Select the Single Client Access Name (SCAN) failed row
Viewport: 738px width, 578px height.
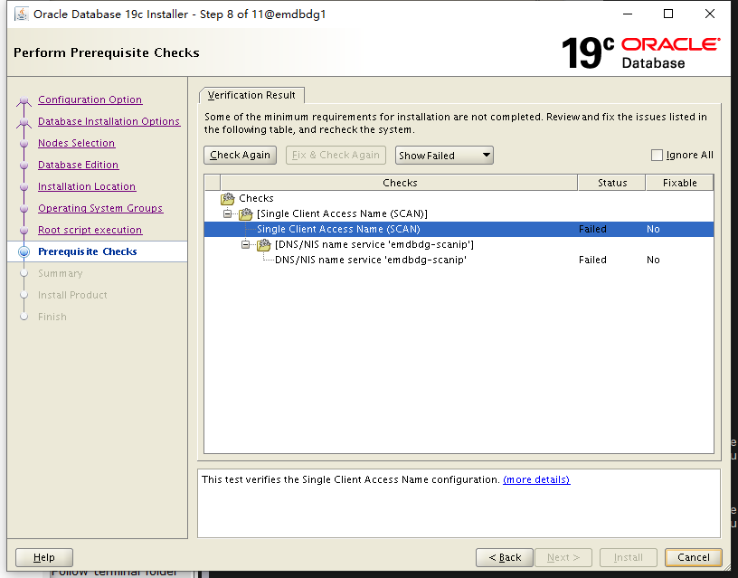point(459,229)
